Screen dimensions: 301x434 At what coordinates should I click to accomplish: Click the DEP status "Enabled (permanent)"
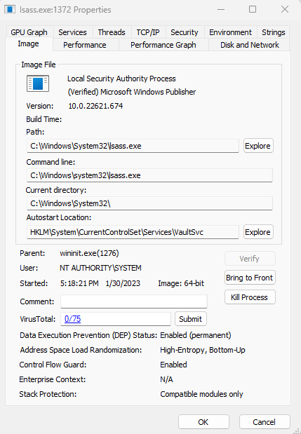(x=196, y=335)
